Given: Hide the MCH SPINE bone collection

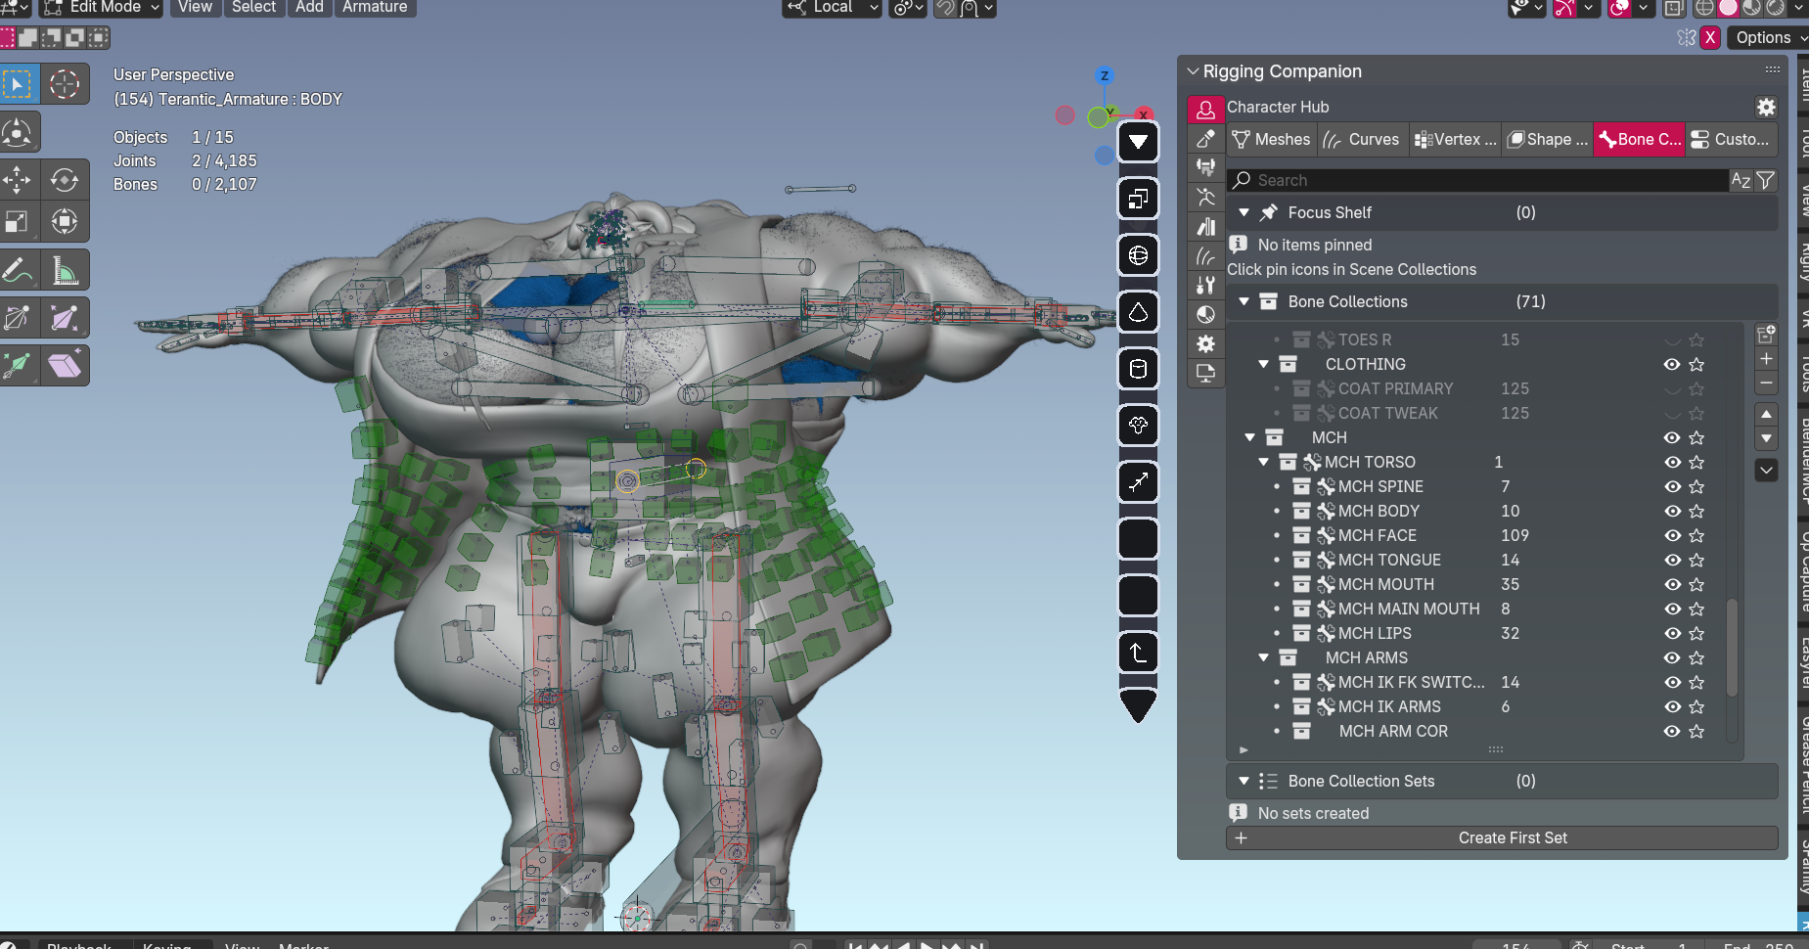Looking at the screenshot, I should [x=1672, y=486].
